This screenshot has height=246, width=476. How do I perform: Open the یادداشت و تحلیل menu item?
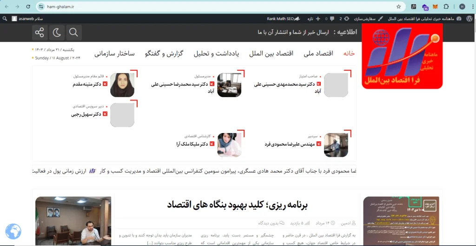pos(216,53)
